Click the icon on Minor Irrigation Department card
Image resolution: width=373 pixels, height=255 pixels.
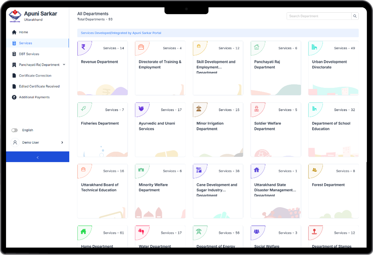pyautogui.click(x=199, y=108)
